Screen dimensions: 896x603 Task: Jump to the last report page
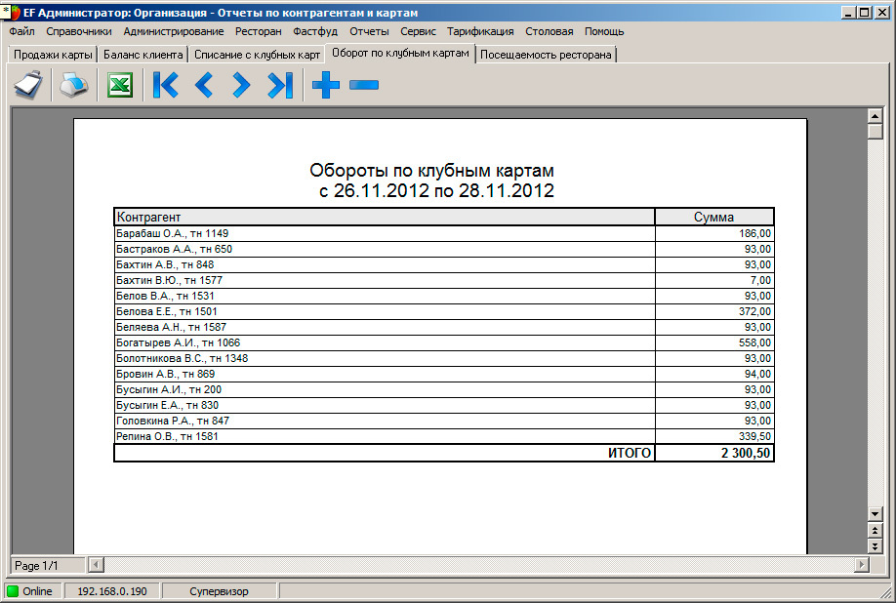click(280, 85)
